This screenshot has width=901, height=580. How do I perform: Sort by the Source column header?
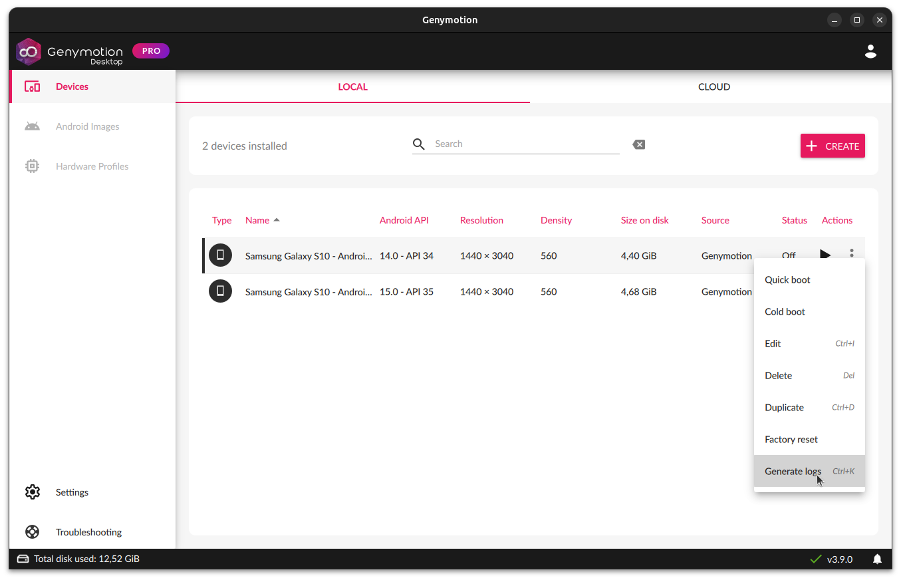coord(715,220)
